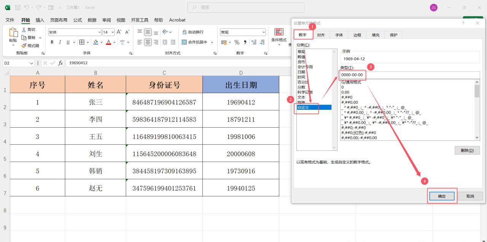
Task: Click 取消 to cancel the dialog
Action: coord(470,196)
